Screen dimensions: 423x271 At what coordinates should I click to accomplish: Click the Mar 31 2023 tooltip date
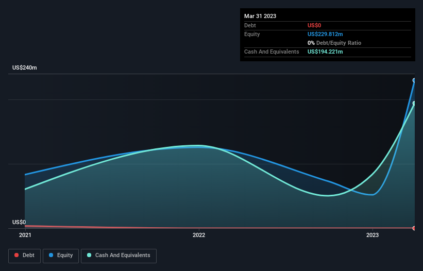(x=260, y=16)
